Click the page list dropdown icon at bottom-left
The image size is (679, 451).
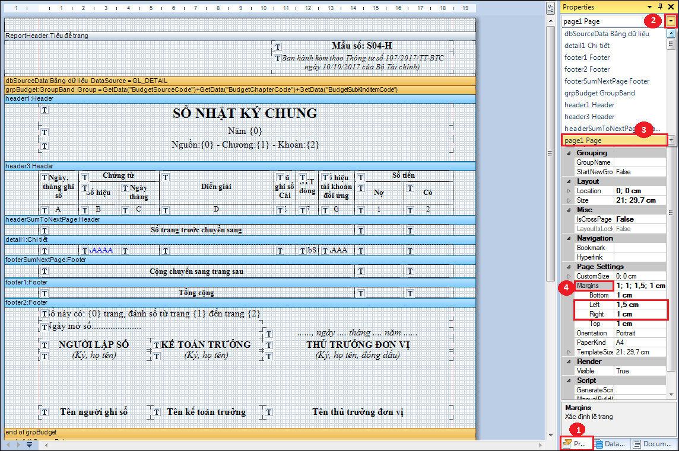click(x=29, y=444)
